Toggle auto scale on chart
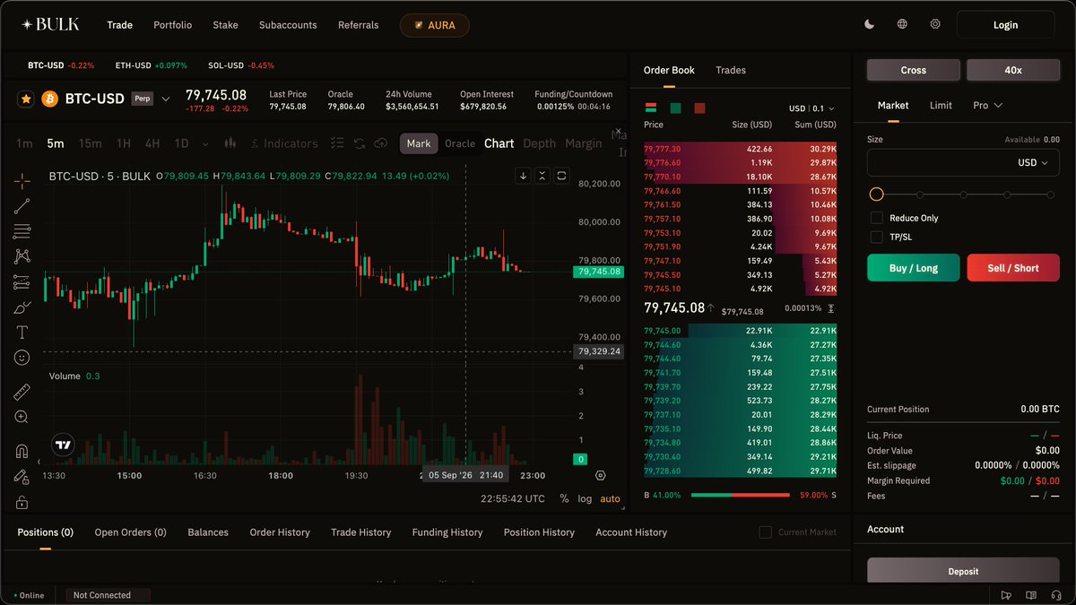Screen dimensions: 1076x605 610,498
